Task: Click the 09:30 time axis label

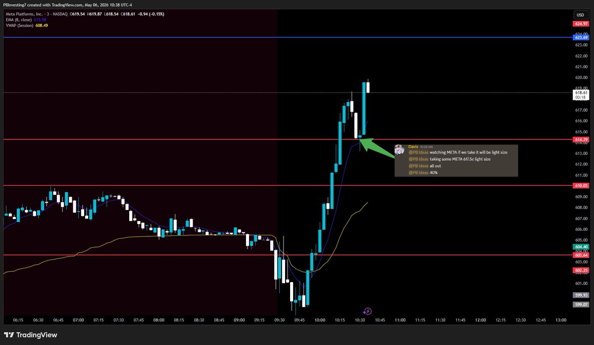Action: [280, 320]
